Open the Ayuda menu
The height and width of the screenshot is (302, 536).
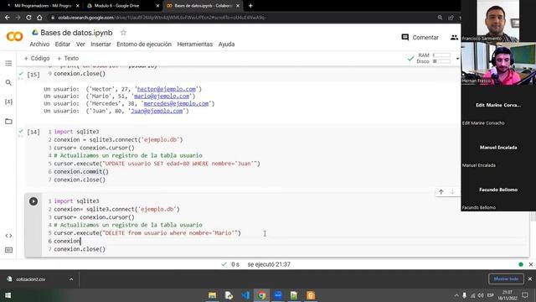(226, 44)
